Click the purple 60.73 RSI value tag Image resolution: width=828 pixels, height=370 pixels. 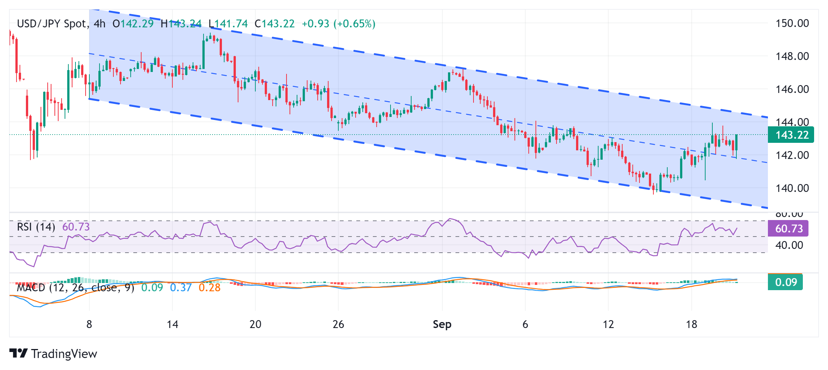788,228
